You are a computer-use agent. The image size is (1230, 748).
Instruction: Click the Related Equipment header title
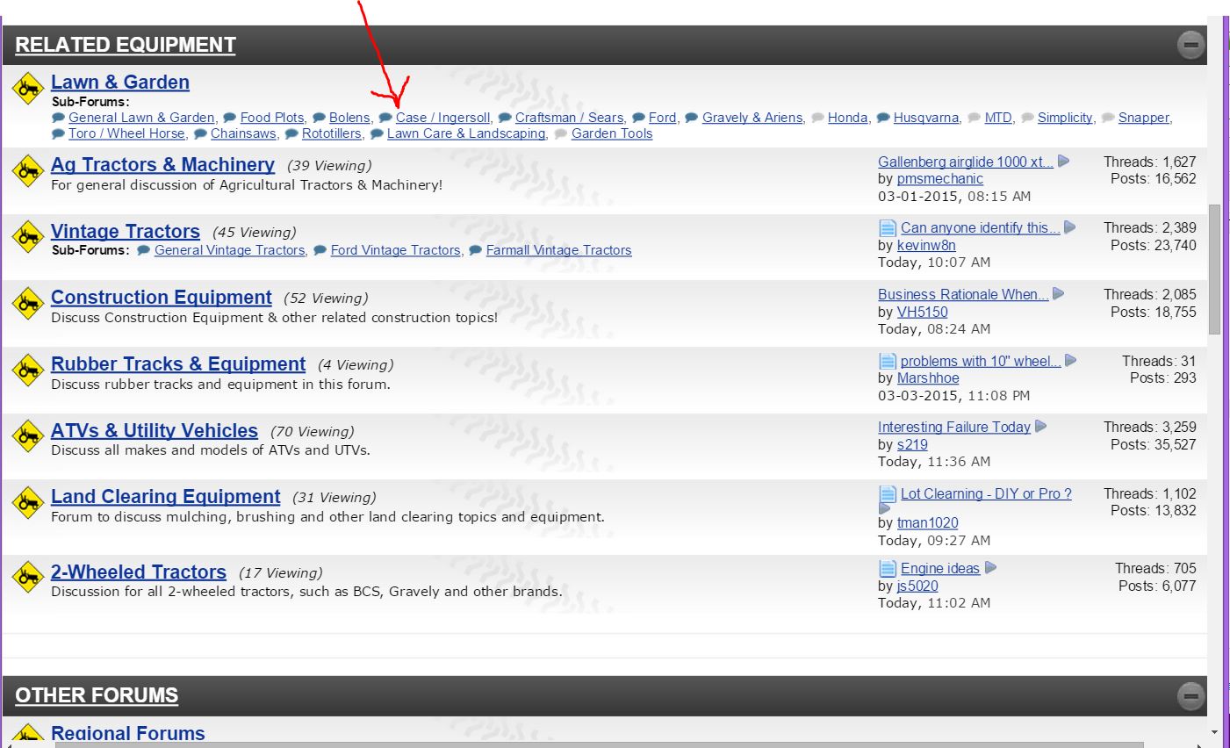pos(126,45)
